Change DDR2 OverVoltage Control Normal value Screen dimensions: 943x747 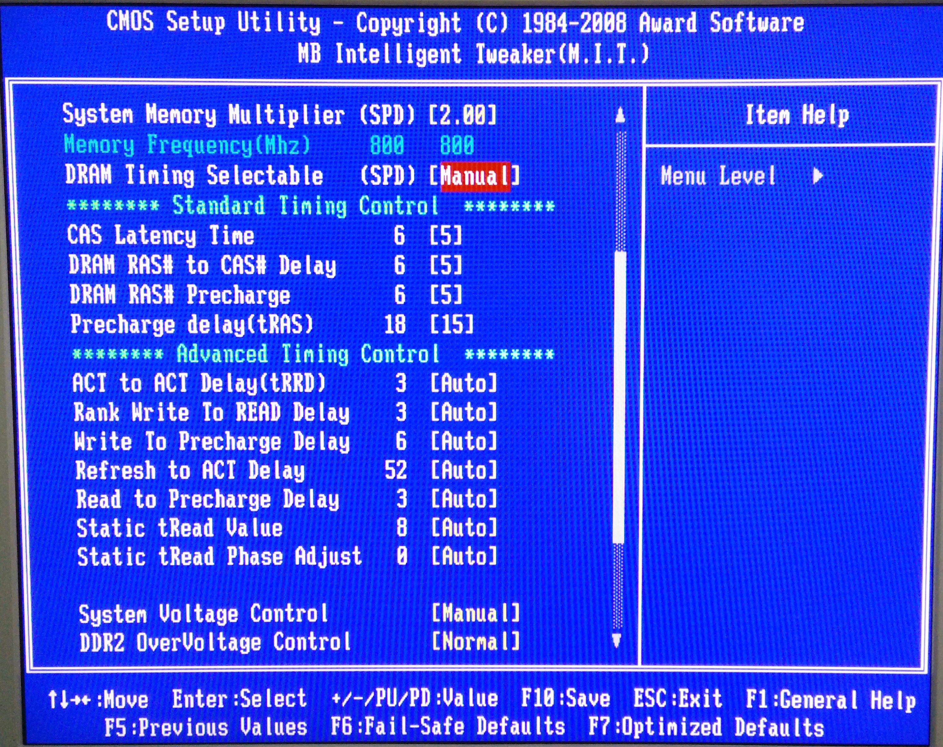(475, 642)
